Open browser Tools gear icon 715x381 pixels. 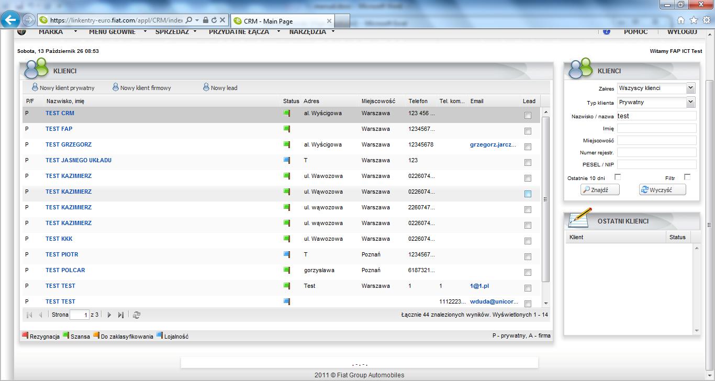[706, 20]
